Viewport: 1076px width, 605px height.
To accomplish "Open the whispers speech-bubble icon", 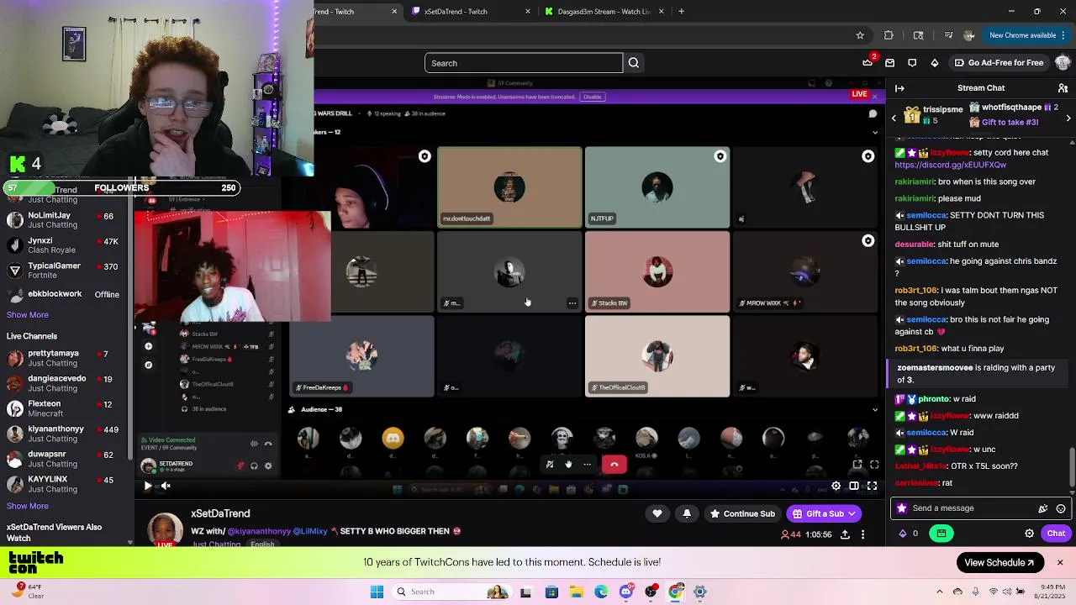I will tap(912, 63).
